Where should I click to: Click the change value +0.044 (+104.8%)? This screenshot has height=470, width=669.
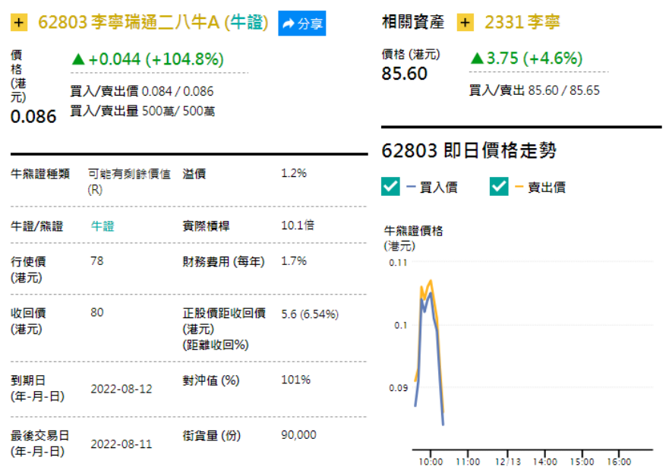click(156, 59)
